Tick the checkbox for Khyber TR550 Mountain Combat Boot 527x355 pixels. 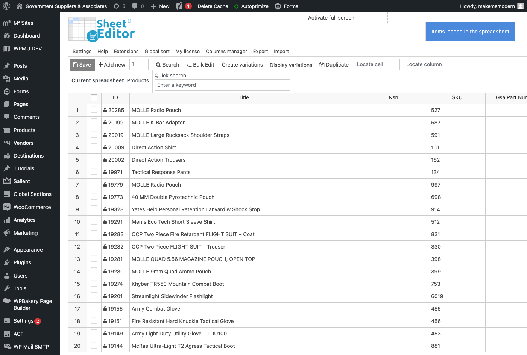(x=94, y=284)
